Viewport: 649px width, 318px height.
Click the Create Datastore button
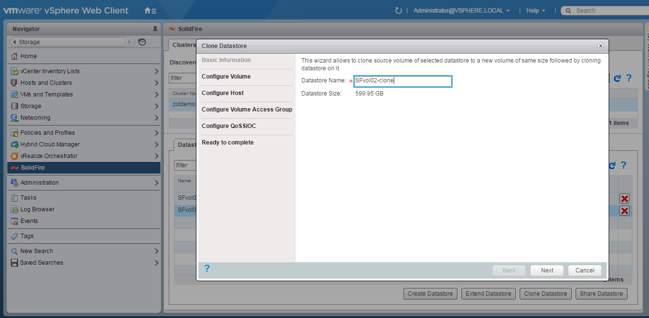coord(430,294)
